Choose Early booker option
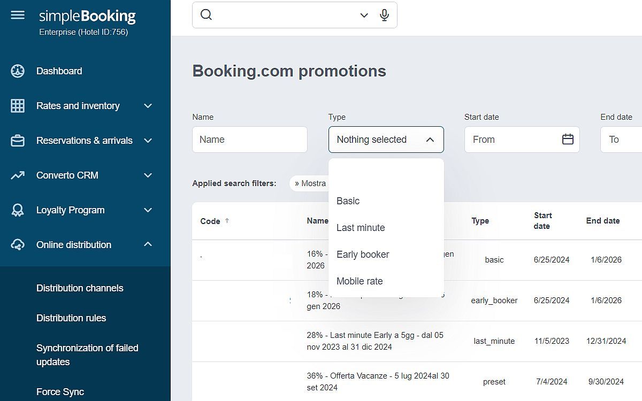This screenshot has height=401, width=642. [363, 255]
